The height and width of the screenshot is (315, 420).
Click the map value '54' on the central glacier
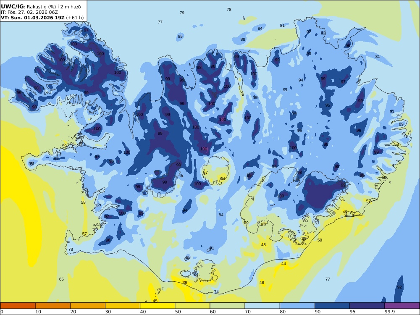pos(223,178)
